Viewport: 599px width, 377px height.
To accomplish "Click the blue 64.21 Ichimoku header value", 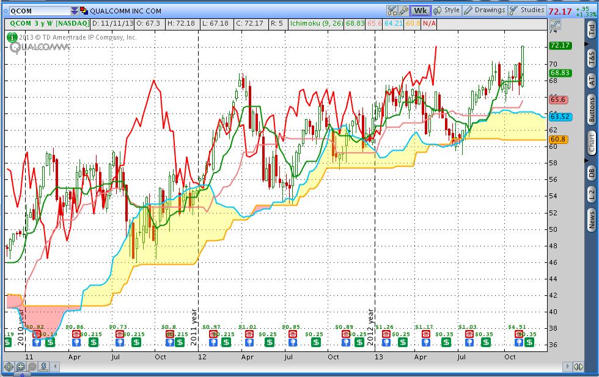I will coord(394,24).
